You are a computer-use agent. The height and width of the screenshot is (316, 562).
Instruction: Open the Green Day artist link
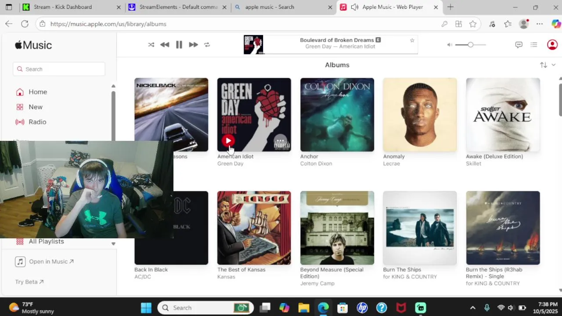click(230, 164)
